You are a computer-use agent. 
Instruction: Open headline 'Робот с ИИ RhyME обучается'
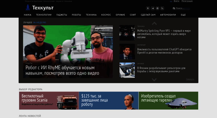pyautogui.click(x=62, y=70)
